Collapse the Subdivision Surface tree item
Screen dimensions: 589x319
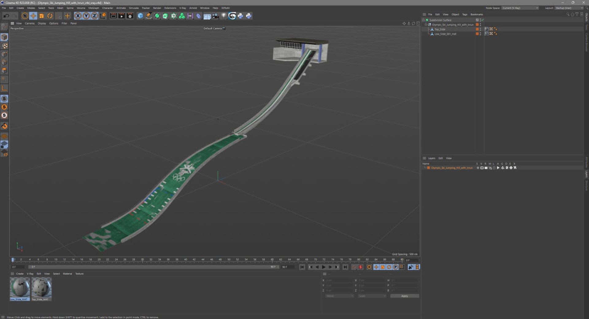click(x=424, y=20)
